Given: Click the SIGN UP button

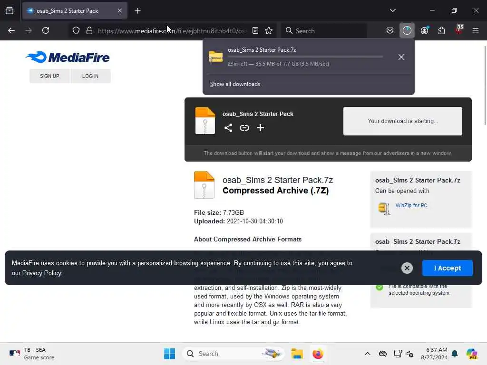Looking at the screenshot, I should tap(49, 76).
